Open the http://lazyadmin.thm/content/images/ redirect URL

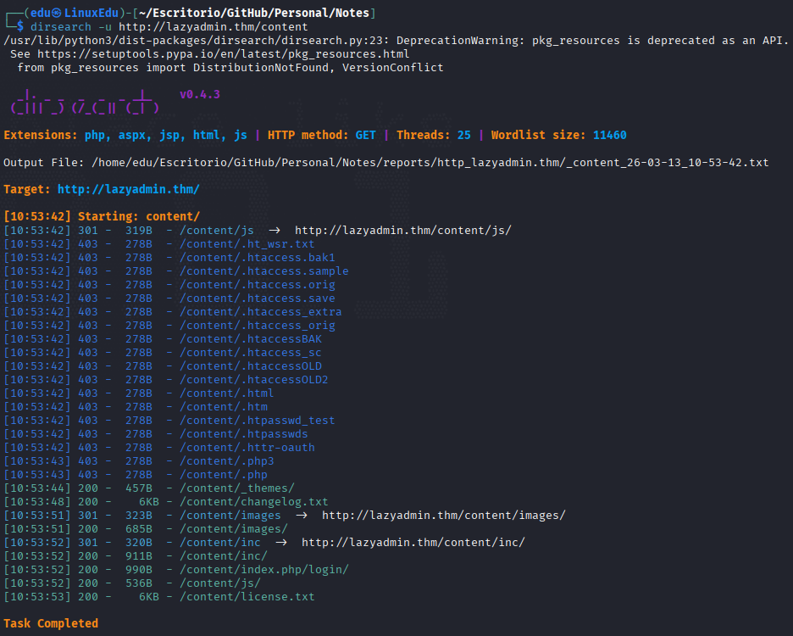pyautogui.click(x=444, y=516)
